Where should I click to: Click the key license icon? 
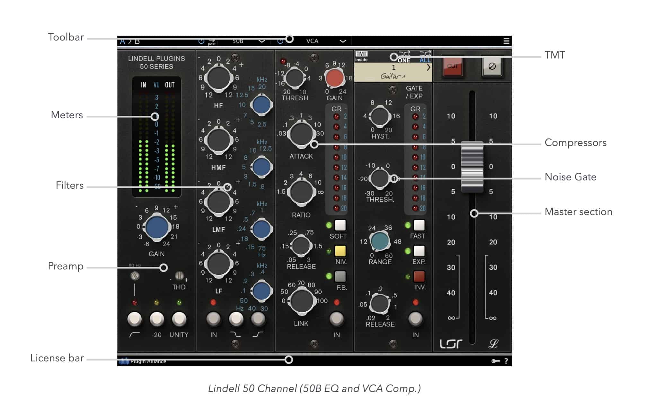coord(496,361)
